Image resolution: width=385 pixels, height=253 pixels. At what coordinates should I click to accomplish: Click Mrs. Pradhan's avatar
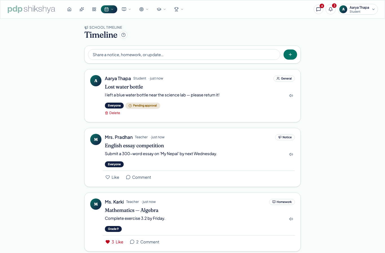click(x=96, y=139)
